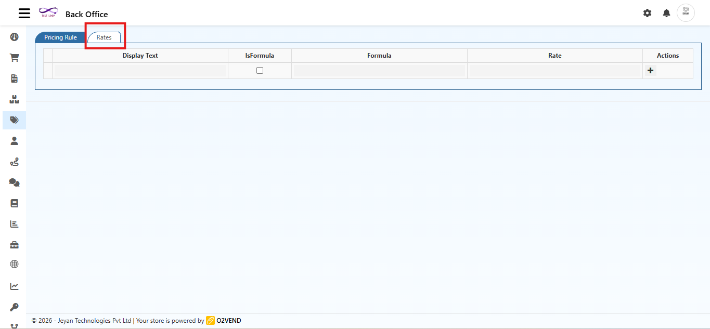
Task: Click the Display Text input field
Action: coord(140,71)
